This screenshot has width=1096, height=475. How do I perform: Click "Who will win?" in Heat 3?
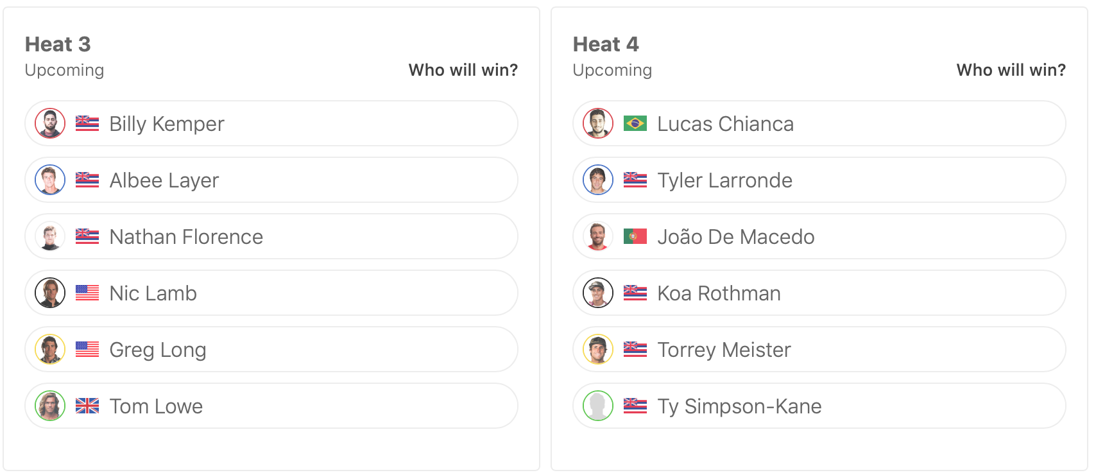point(463,70)
